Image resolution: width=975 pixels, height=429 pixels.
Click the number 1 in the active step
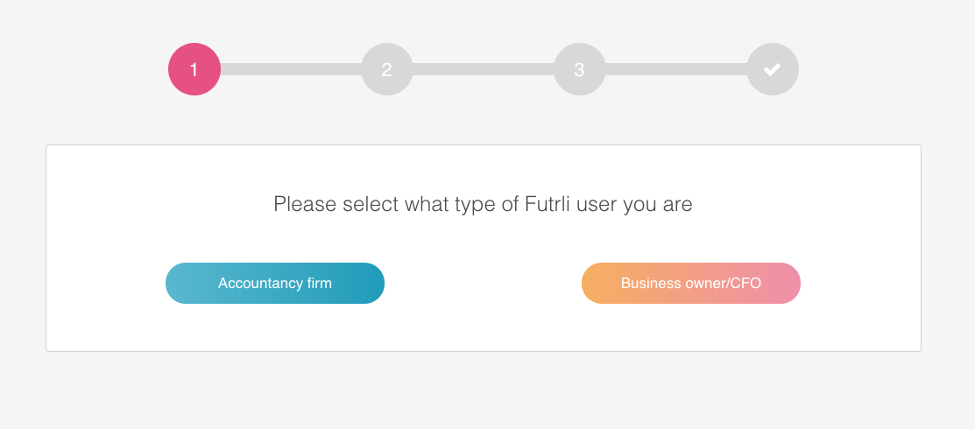(194, 70)
